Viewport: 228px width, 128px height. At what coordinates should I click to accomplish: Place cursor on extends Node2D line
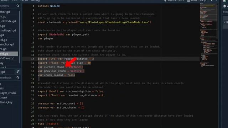49,6
